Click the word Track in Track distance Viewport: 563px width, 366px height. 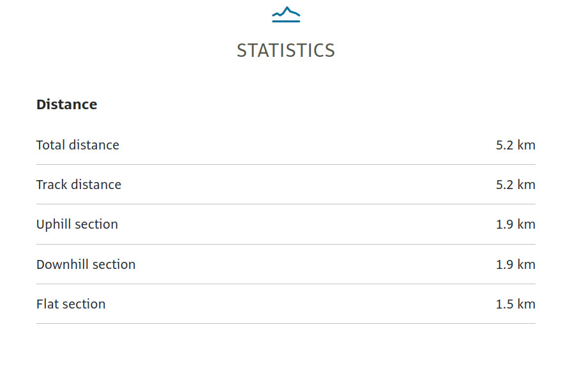pos(52,185)
